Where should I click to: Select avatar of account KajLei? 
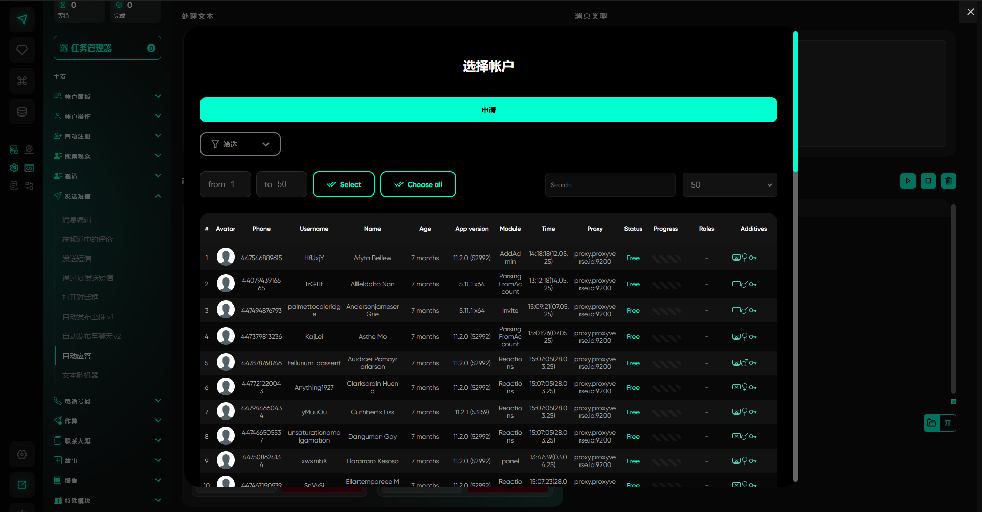point(226,336)
